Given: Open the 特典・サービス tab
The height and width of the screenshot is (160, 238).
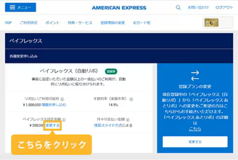Looking at the screenshot, I should [80, 23].
